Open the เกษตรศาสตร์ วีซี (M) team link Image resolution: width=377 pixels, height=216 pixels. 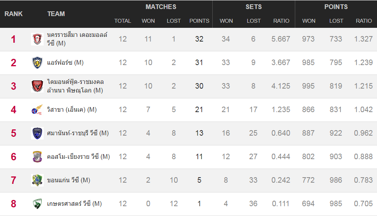click(x=74, y=203)
